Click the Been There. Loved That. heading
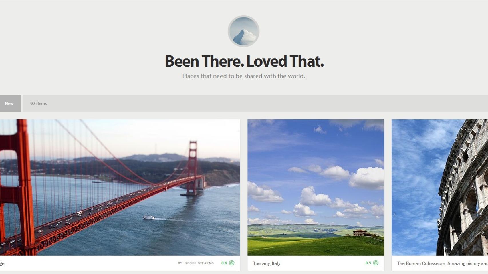This screenshot has width=488, height=274. click(x=244, y=61)
